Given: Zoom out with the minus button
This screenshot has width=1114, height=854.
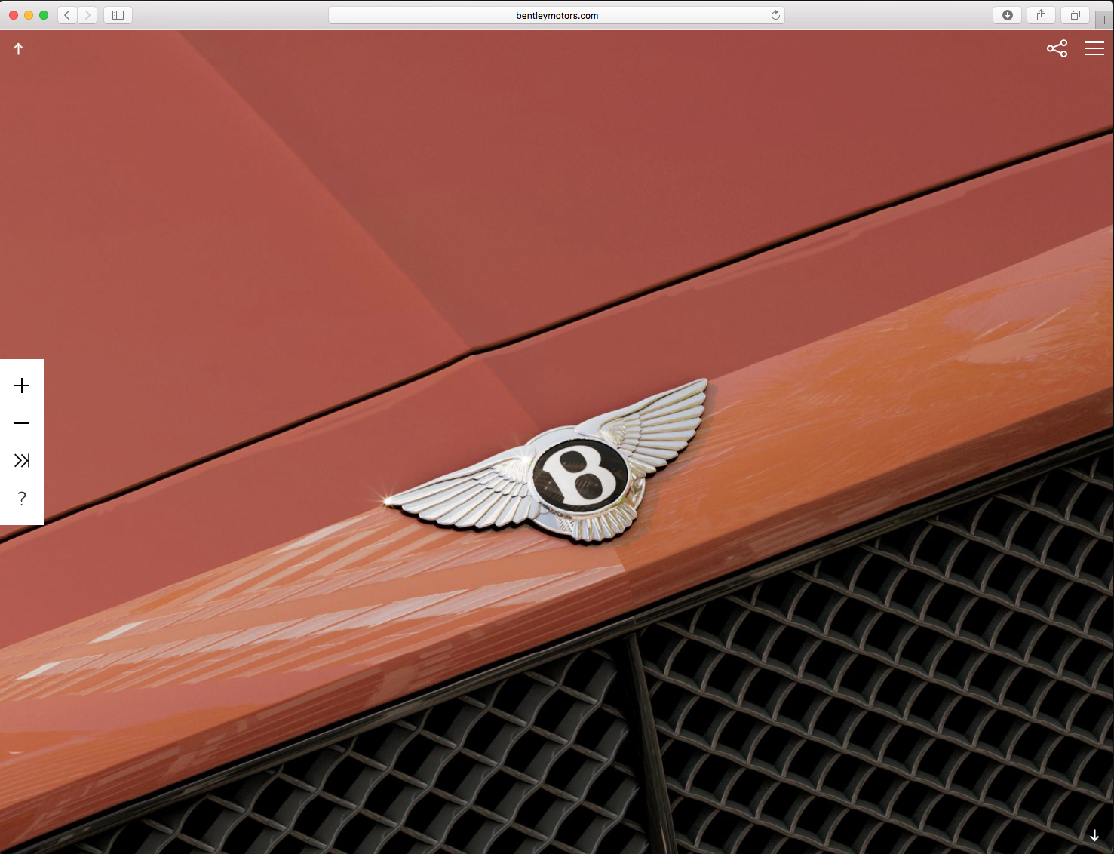Looking at the screenshot, I should pyautogui.click(x=22, y=423).
